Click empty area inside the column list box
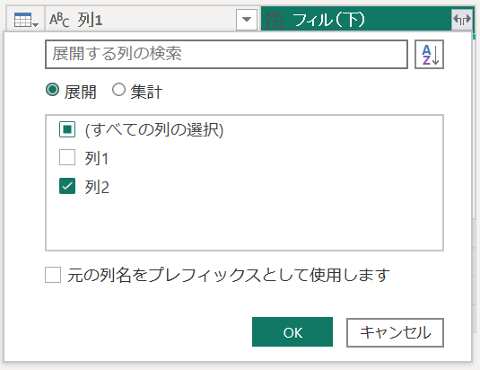 point(244,224)
